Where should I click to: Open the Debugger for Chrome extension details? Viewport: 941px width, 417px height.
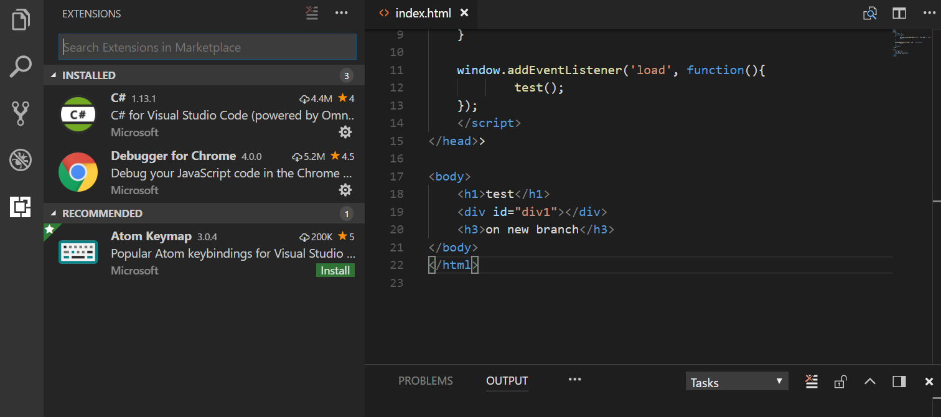pos(204,172)
